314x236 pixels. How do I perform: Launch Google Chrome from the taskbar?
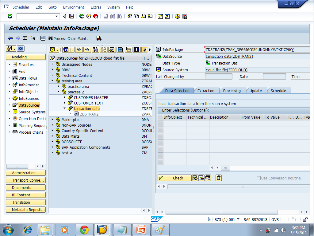84,230
